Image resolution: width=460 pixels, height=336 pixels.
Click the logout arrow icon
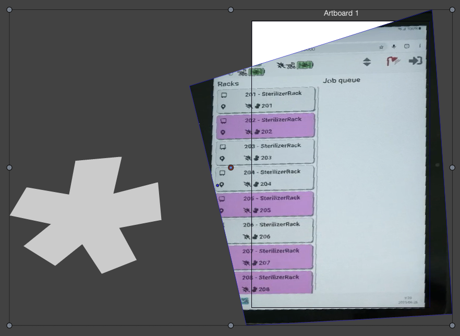pos(415,61)
